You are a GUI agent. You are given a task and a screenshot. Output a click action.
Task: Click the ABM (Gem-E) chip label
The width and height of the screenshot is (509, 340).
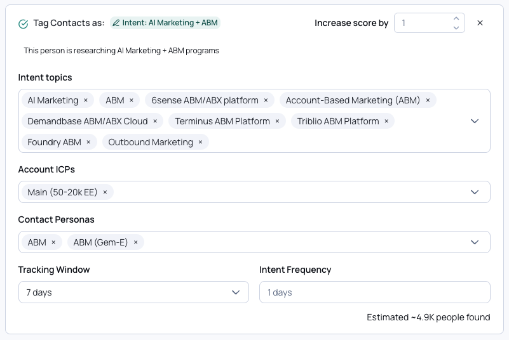[100, 242]
